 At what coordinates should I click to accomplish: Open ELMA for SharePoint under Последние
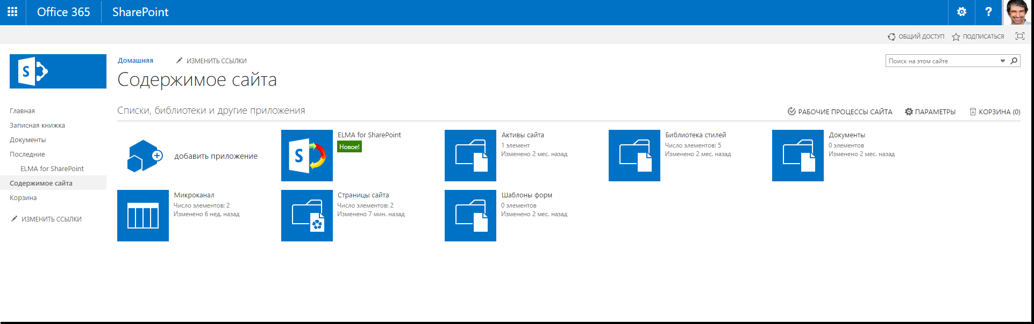(x=52, y=168)
